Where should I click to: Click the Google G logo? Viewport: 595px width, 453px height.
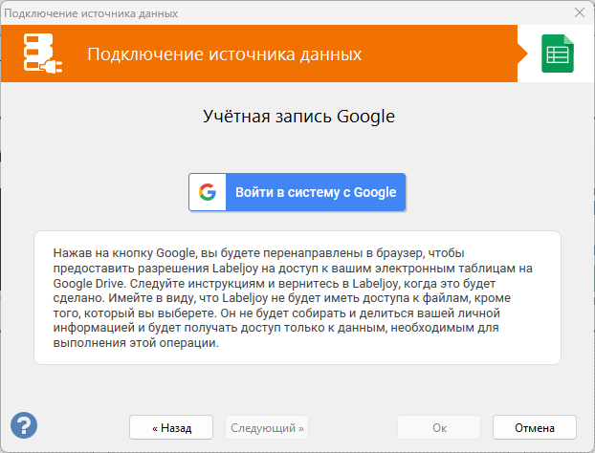click(x=208, y=192)
